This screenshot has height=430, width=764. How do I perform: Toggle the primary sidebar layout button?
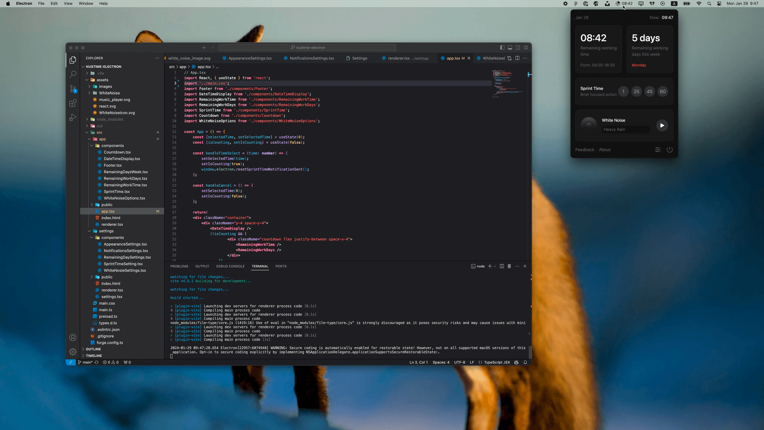coord(502,47)
